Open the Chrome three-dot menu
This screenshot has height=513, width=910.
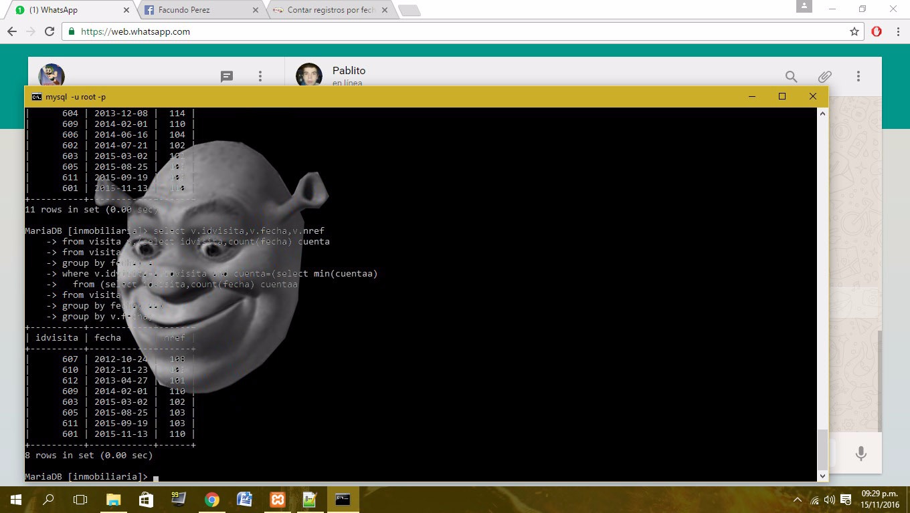coord(897,31)
